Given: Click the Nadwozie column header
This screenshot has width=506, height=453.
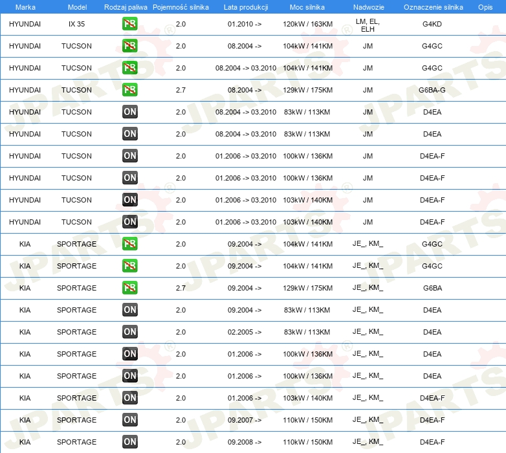Looking at the screenshot, I should point(369,7).
